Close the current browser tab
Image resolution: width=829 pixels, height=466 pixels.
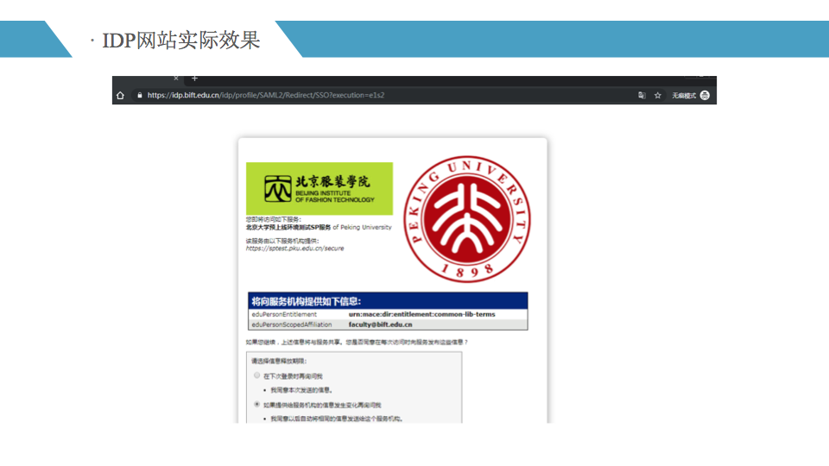[x=176, y=79]
